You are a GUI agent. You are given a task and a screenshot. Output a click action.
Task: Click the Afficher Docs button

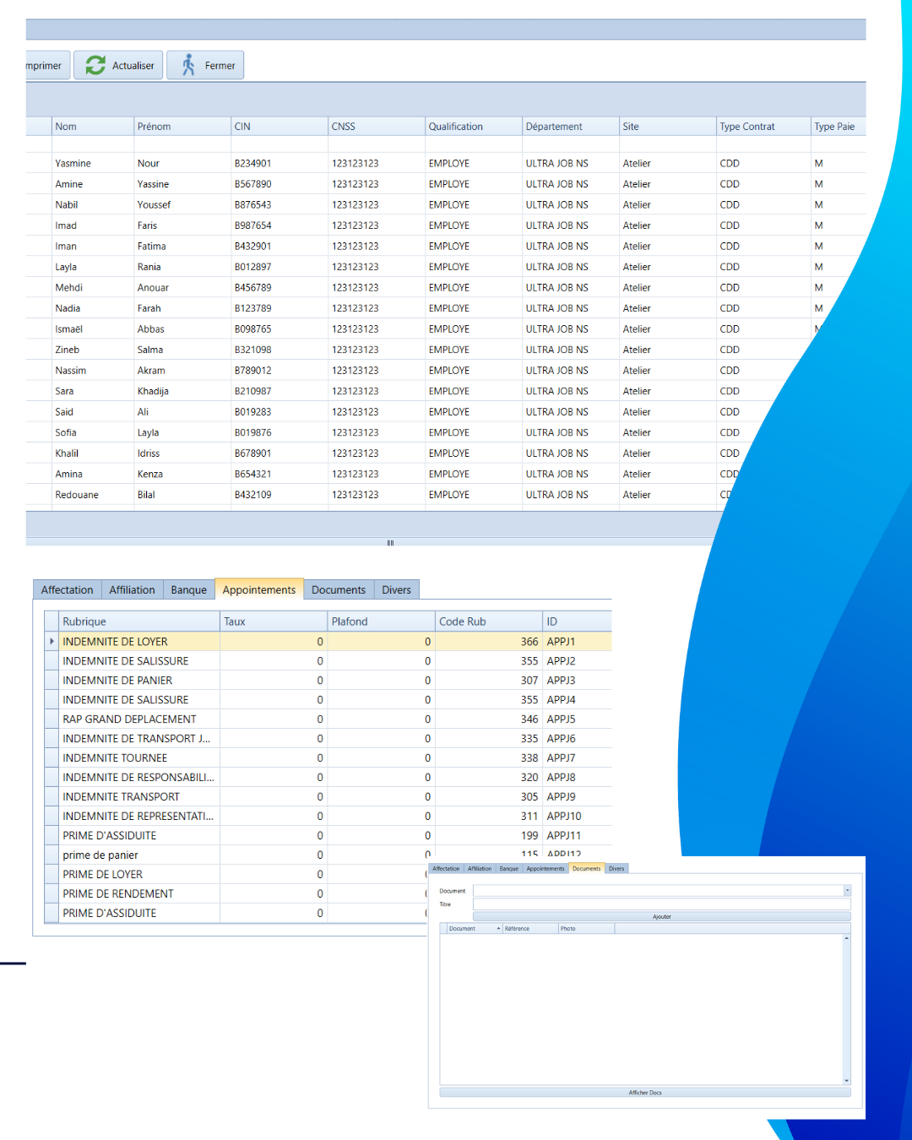pos(644,1093)
